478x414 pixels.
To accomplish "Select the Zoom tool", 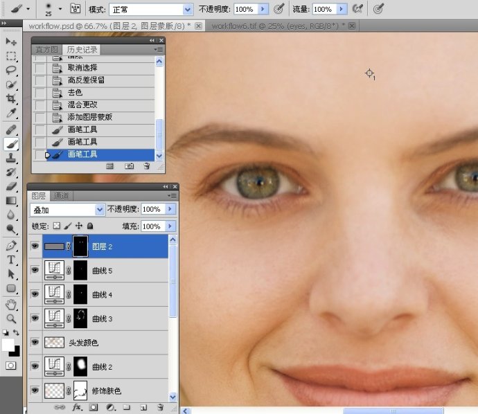I will pos(11,318).
